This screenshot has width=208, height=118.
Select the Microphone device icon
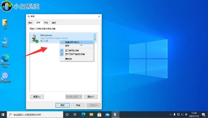click(x=35, y=38)
